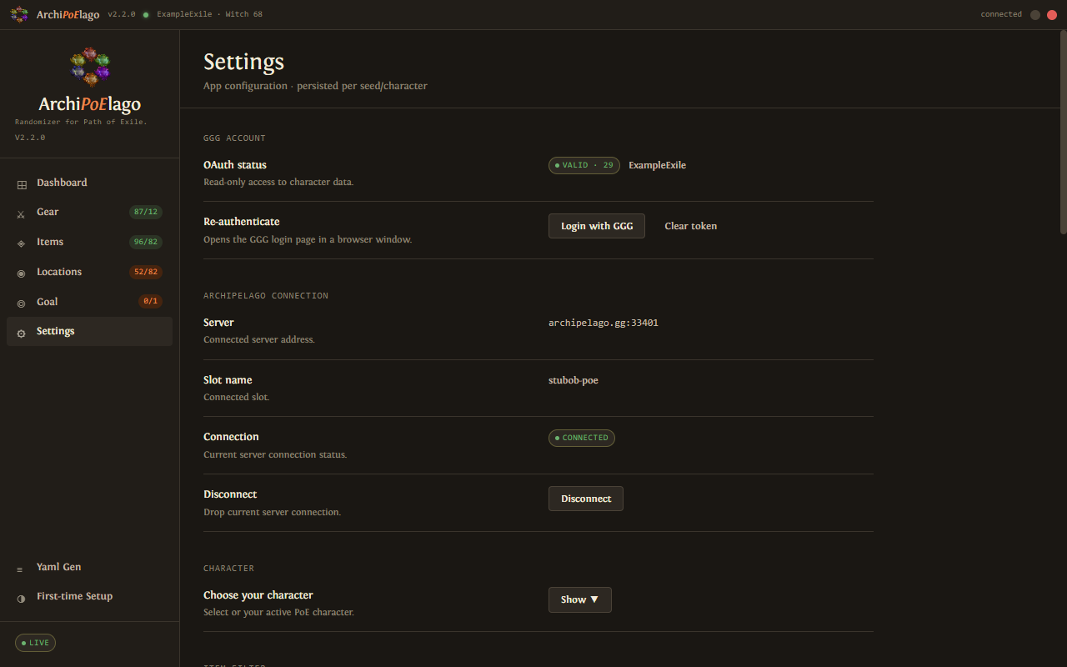
Task: Click the grey circle window button
Action: pyautogui.click(x=1035, y=15)
